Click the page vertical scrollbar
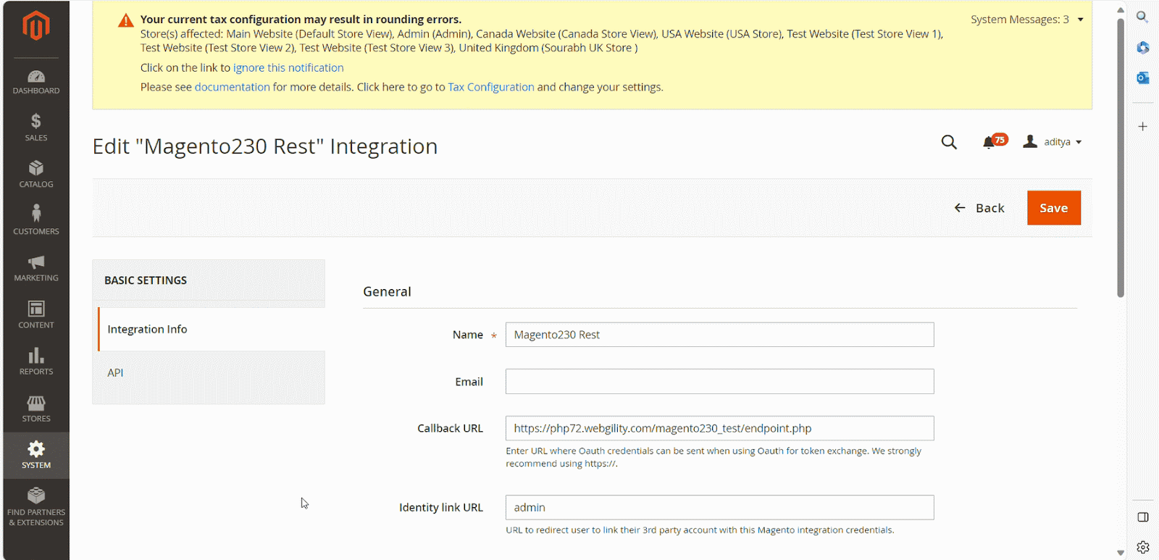Screen dimensions: 1159x560 1121,159
